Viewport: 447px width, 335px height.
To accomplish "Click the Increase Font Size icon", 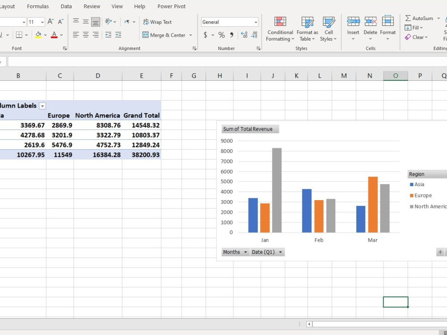I will click(x=51, y=21).
